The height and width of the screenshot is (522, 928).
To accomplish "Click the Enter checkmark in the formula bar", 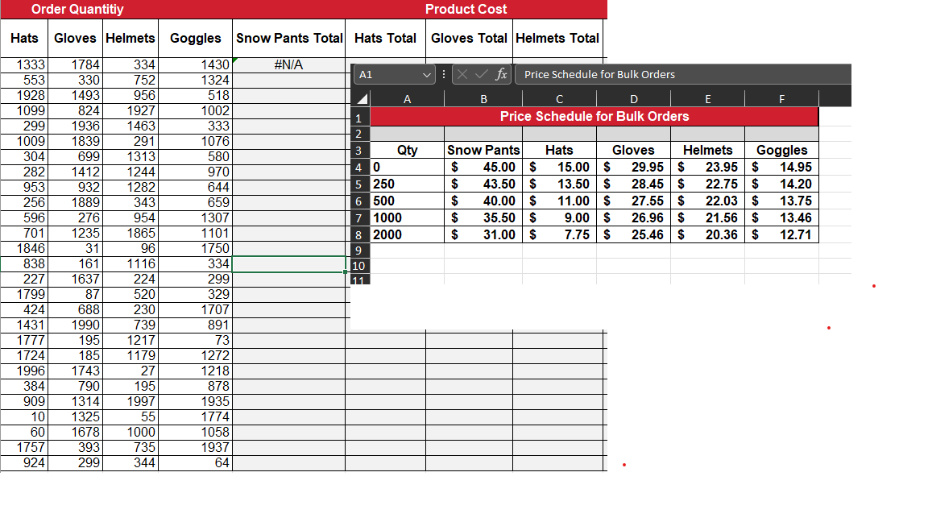I will coord(479,74).
